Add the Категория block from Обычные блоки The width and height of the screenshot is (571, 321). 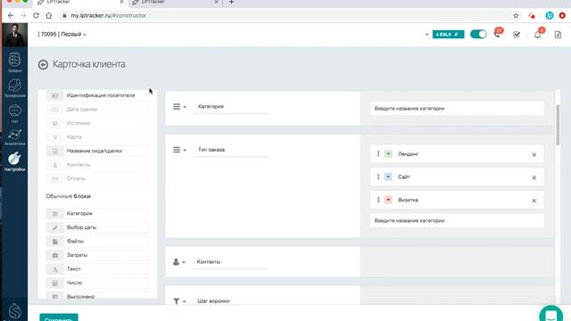coord(97,213)
